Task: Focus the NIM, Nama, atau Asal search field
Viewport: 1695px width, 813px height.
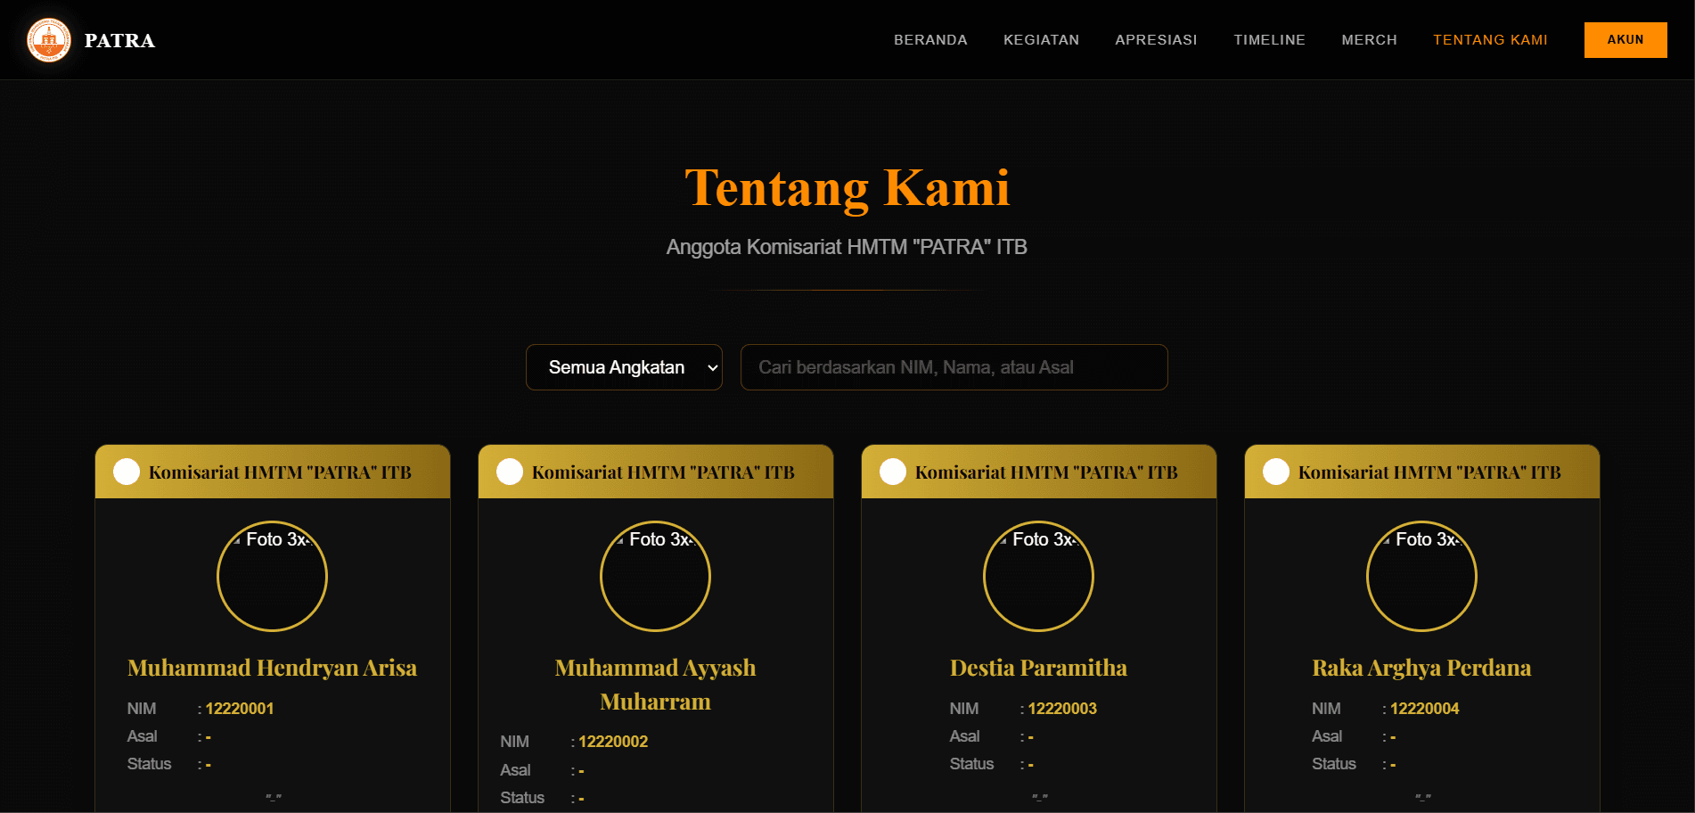Action: (x=954, y=367)
